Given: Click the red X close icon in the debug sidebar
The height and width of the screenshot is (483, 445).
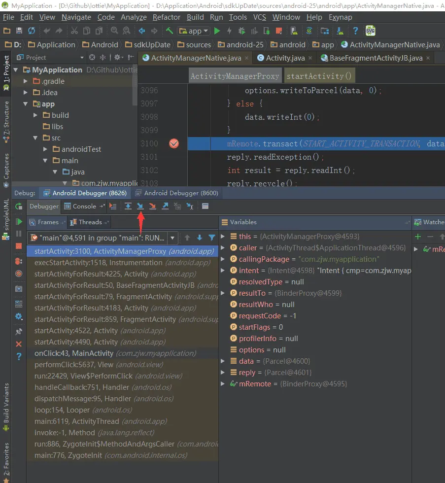Looking at the screenshot, I should click(x=19, y=344).
